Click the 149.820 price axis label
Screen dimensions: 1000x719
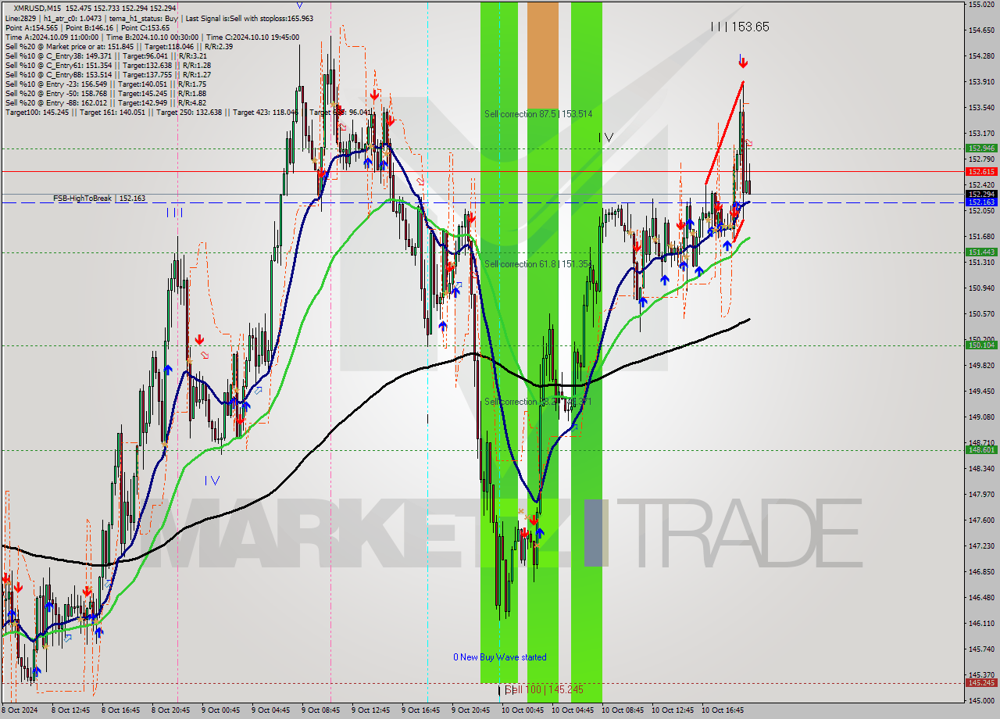pos(981,365)
